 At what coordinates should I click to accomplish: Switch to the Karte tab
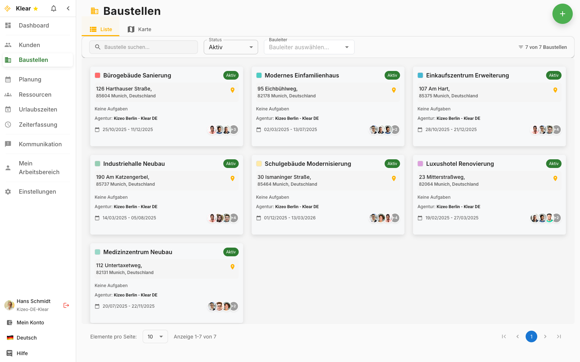point(139,29)
